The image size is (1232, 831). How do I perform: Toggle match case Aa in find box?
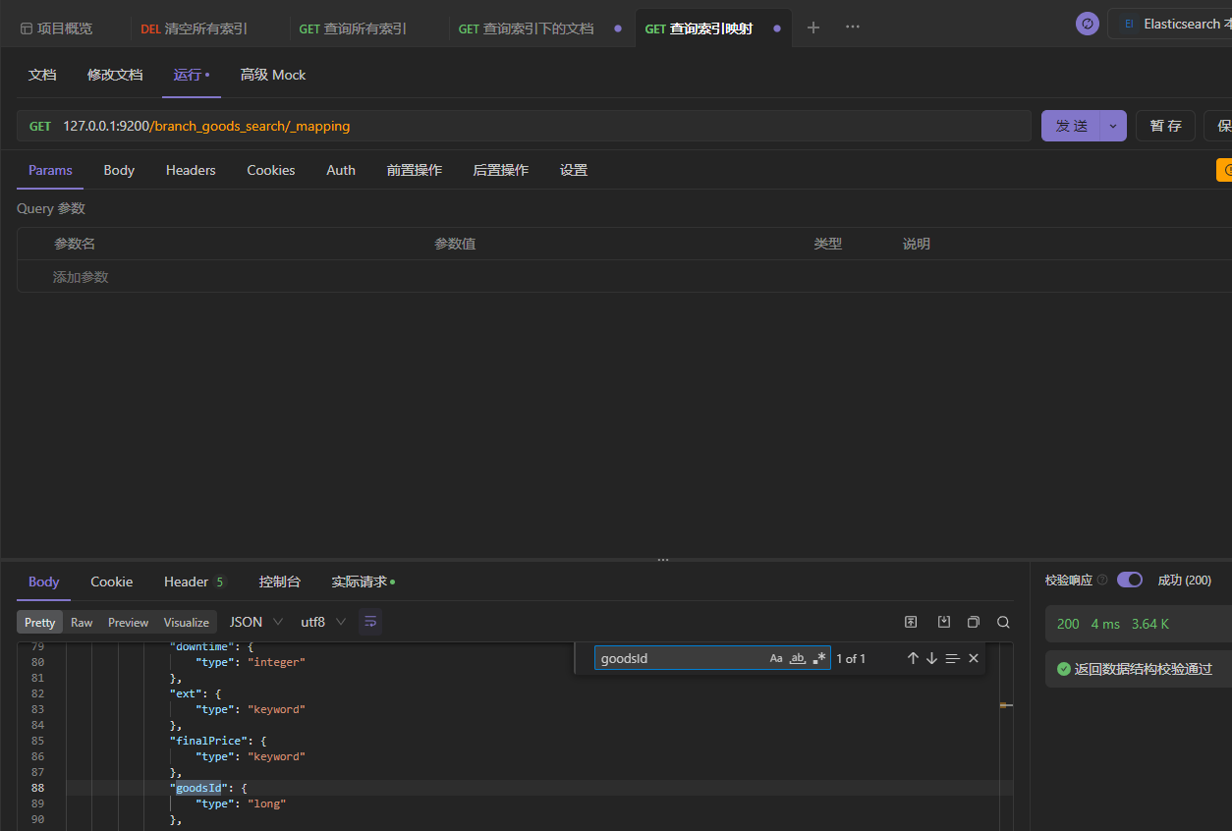pos(776,658)
